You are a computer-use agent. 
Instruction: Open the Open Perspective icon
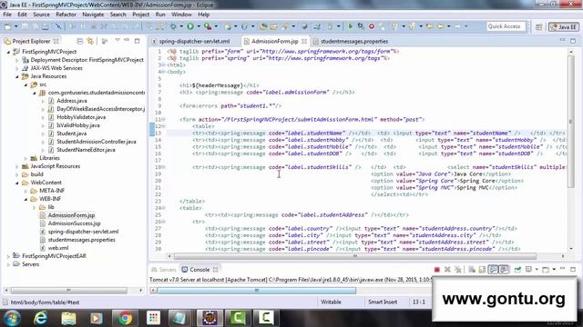coord(538,26)
